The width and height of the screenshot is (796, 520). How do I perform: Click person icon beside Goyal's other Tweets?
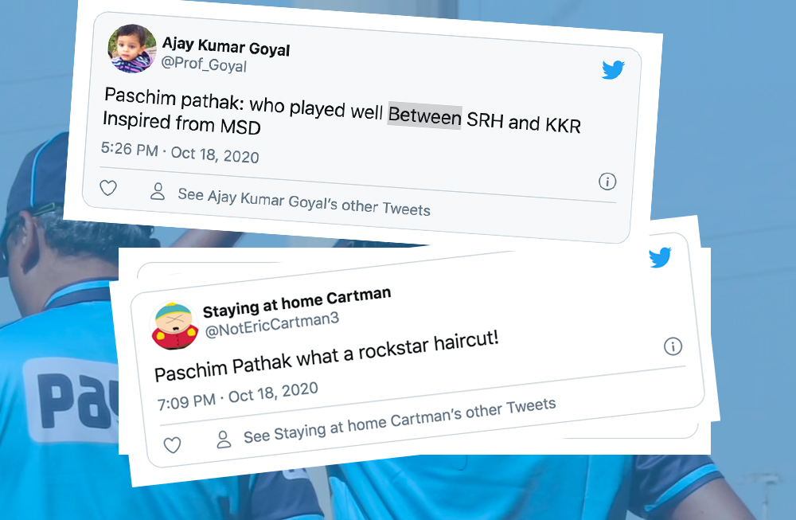click(x=158, y=191)
